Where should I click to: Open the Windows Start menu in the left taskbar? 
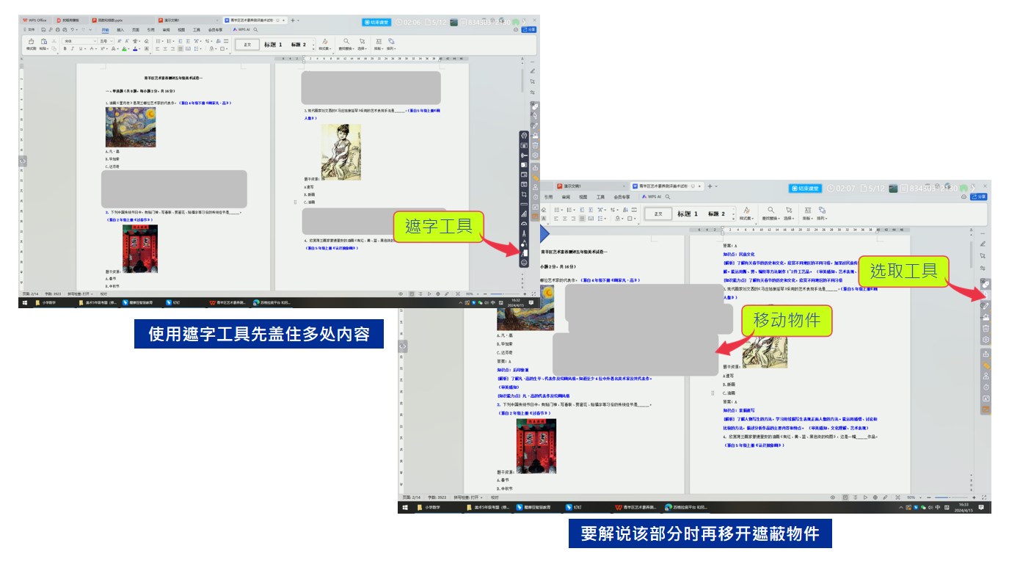24,302
